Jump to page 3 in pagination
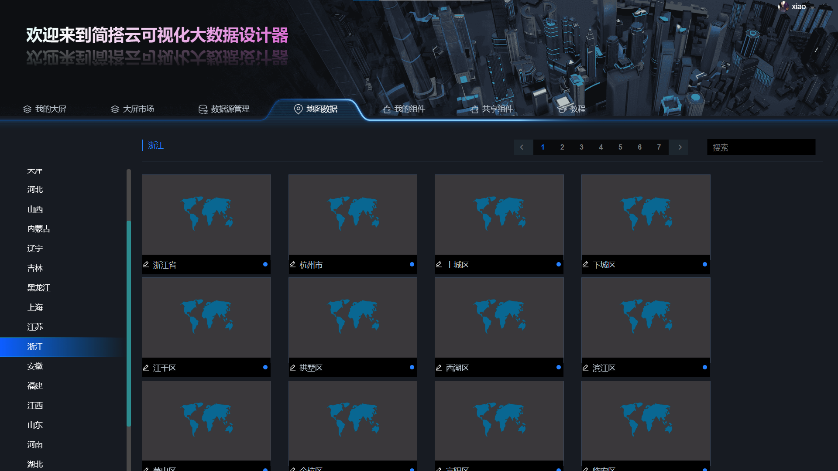Viewport: 838px width, 471px height. click(581, 147)
